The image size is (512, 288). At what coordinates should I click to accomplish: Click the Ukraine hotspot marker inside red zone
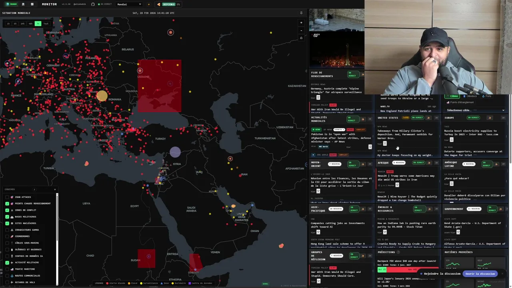[x=140, y=71]
